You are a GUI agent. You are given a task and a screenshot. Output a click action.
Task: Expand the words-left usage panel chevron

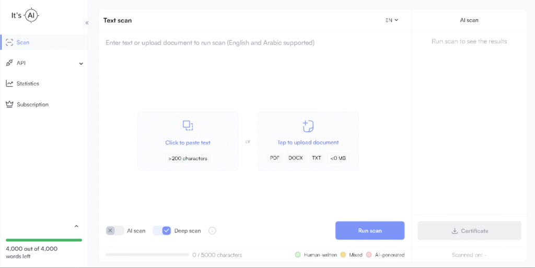[x=76, y=226]
